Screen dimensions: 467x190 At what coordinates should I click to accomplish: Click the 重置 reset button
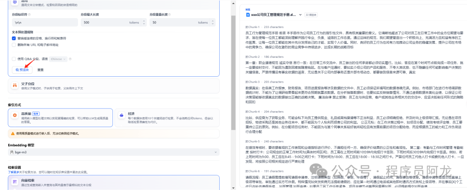(x=40, y=69)
